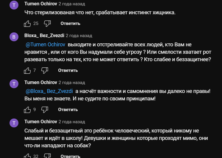
Task: Dislike Bloxa_ Bez_Zvezdi's reply
Action: (x=45, y=70)
